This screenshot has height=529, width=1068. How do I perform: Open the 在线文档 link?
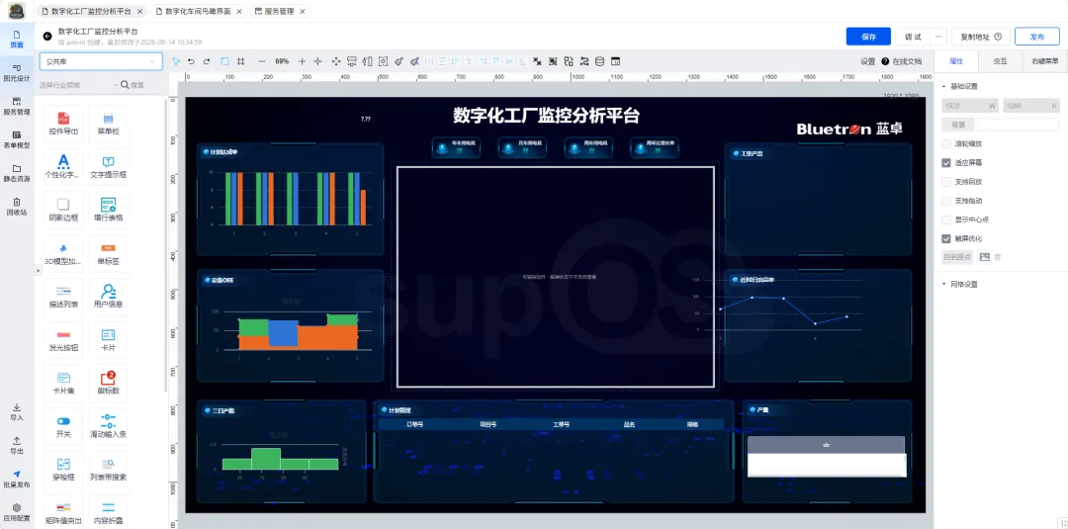pos(907,61)
